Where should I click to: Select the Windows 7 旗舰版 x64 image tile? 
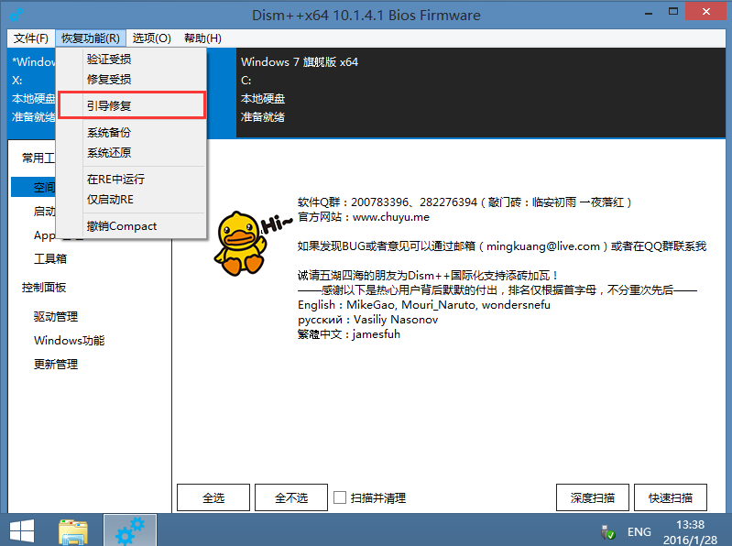(x=481, y=93)
